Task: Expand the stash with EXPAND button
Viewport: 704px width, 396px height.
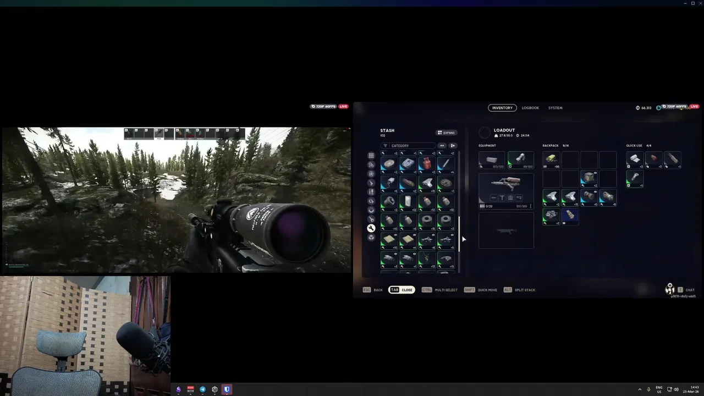Action: (x=446, y=133)
